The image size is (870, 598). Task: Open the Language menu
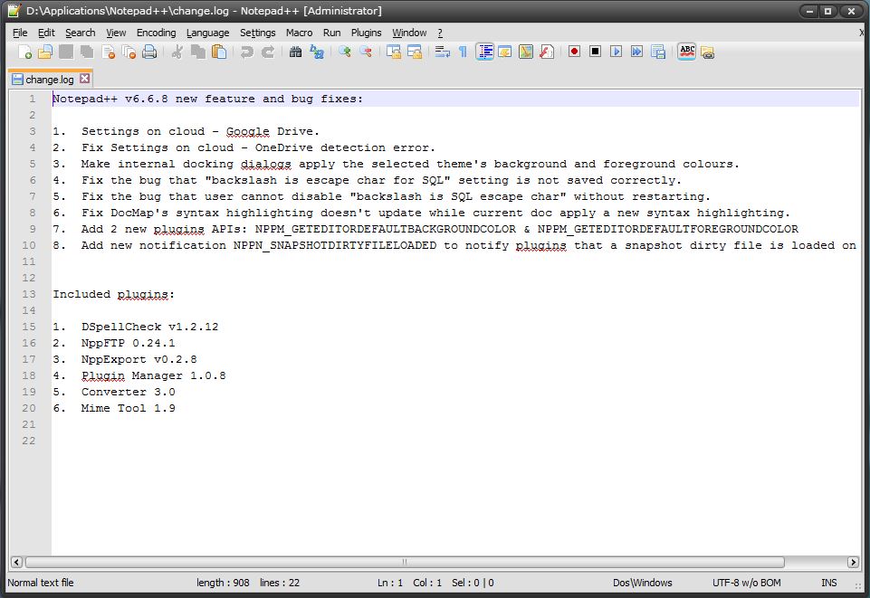click(207, 33)
